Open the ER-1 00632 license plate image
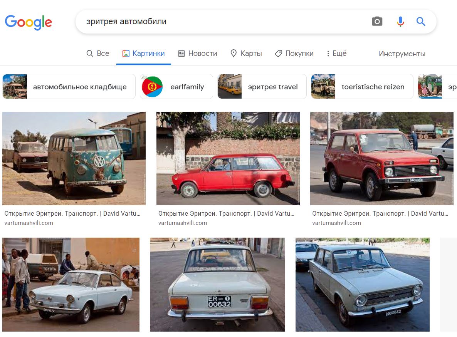457x337 pixels. [217, 284]
